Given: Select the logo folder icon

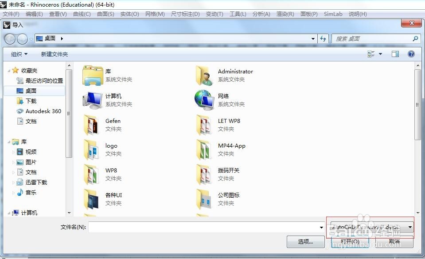Looking at the screenshot, I should (x=91, y=150).
